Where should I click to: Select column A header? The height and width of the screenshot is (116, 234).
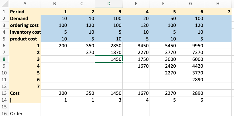25,4
